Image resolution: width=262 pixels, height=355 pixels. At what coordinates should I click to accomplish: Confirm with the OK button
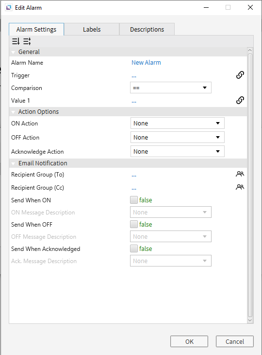(189, 341)
